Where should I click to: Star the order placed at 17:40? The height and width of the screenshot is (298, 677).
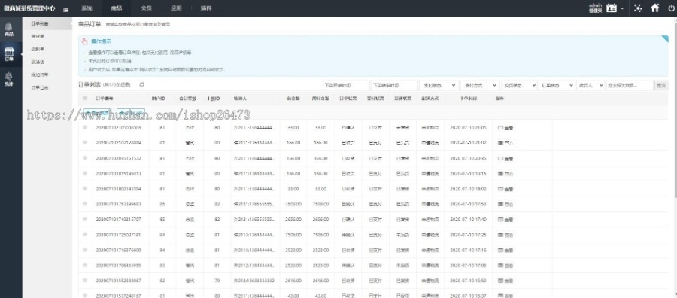pyautogui.click(x=85, y=220)
